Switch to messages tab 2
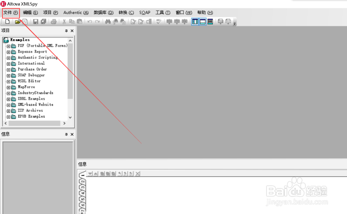The width and height of the screenshot is (347, 214). pyautogui.click(x=83, y=181)
